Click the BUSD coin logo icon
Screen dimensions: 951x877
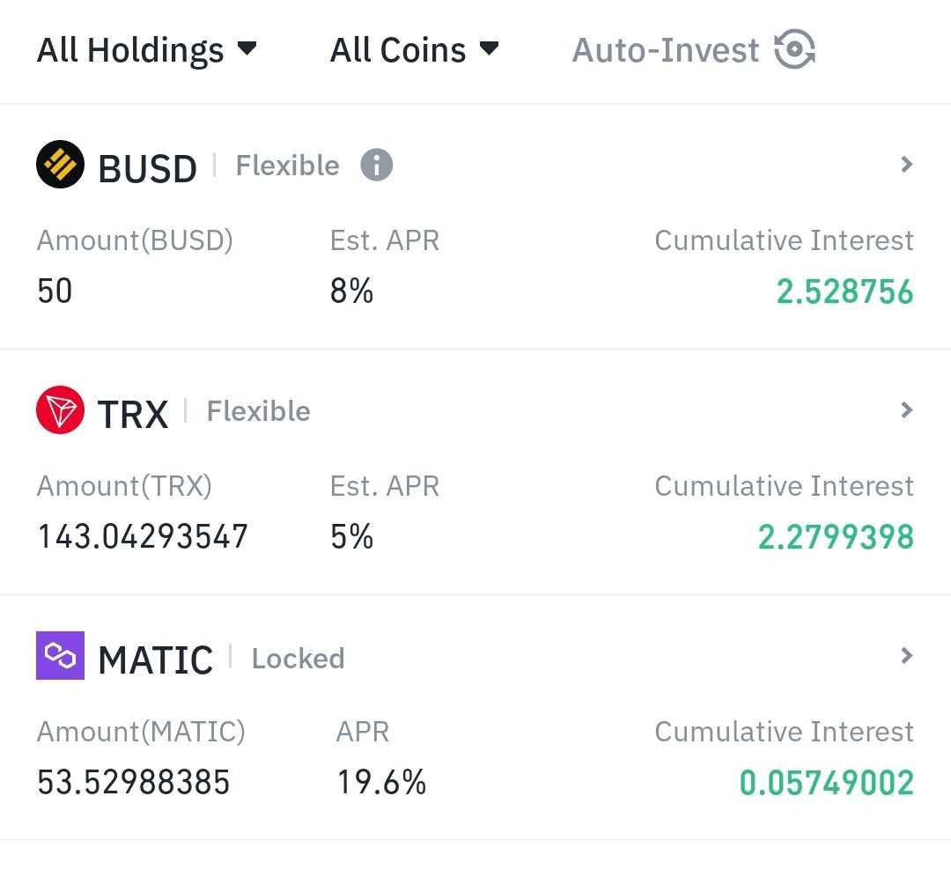click(60, 165)
